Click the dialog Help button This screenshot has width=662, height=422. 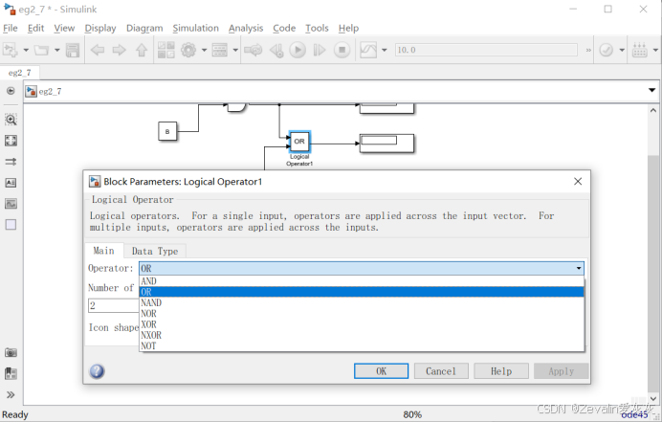501,371
